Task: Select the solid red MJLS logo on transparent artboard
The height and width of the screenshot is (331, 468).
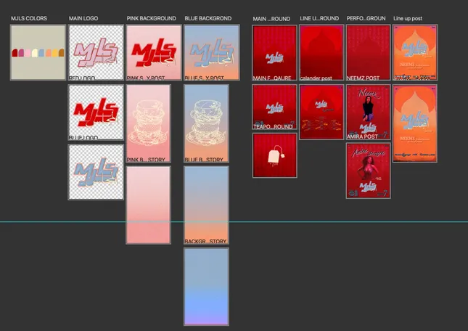Action: coord(96,113)
